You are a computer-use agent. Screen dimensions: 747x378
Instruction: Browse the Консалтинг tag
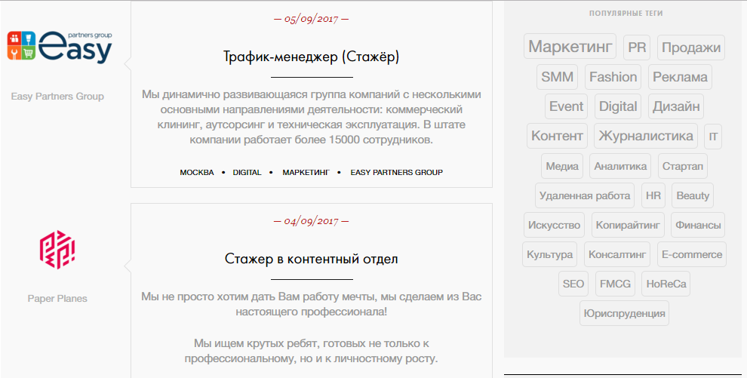pos(617,255)
